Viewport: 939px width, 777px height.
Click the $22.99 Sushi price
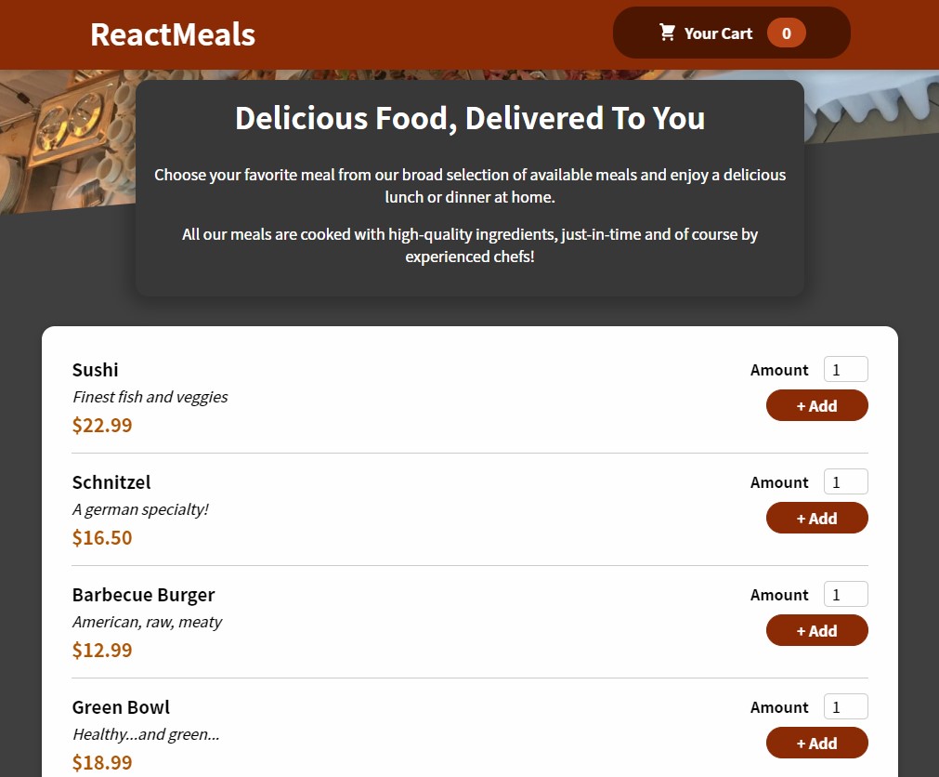102,426
